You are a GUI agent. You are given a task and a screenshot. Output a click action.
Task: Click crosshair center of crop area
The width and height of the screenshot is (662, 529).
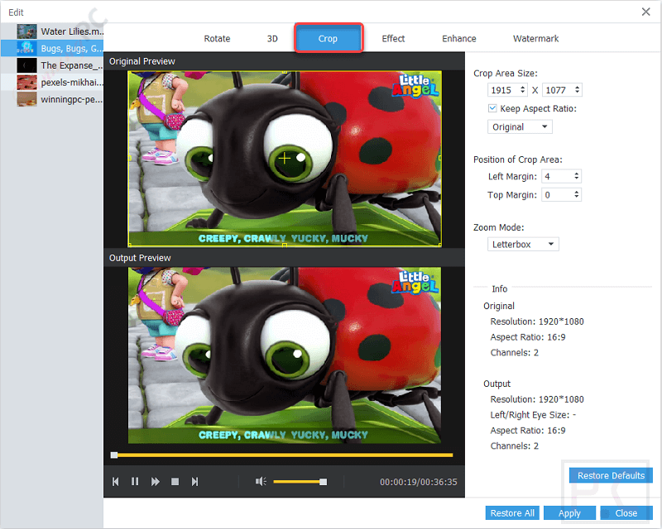(x=285, y=158)
